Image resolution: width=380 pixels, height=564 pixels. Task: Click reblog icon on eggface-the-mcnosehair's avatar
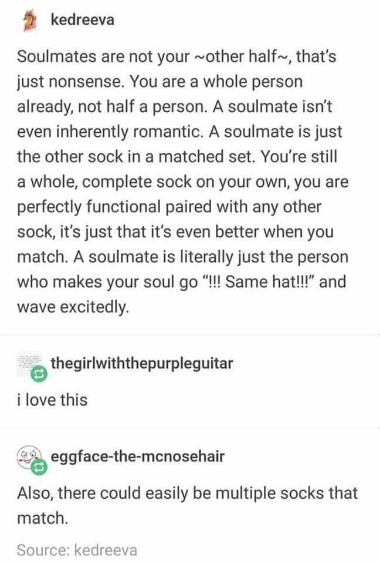pyautogui.click(x=39, y=467)
